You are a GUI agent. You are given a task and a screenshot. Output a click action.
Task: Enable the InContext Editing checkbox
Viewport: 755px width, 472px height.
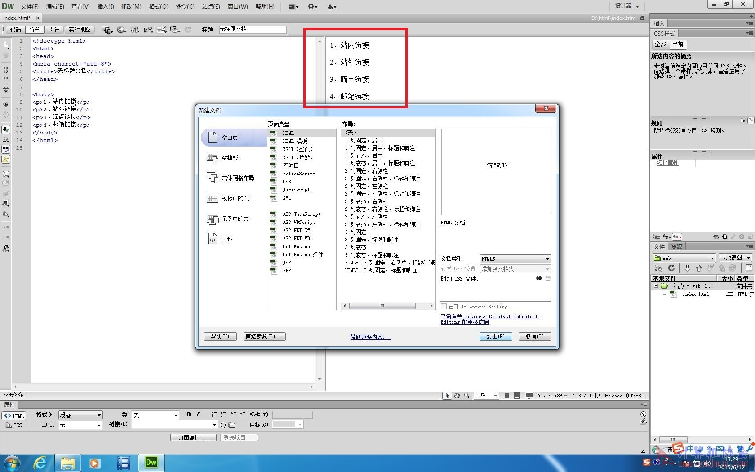(444, 307)
